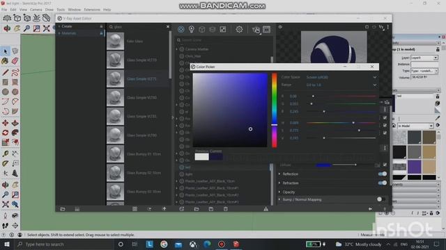Open the Materials tab icon in Asset Editor
Viewport: 446px width, 250px height.
coord(181,29)
